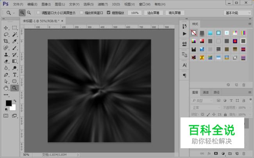Click the black foreground color swatch

click(9, 103)
